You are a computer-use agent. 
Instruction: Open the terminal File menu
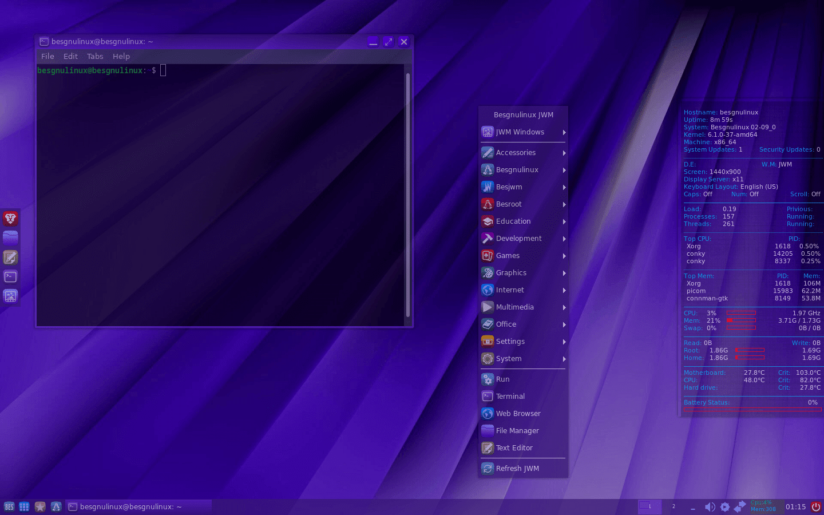coord(47,56)
